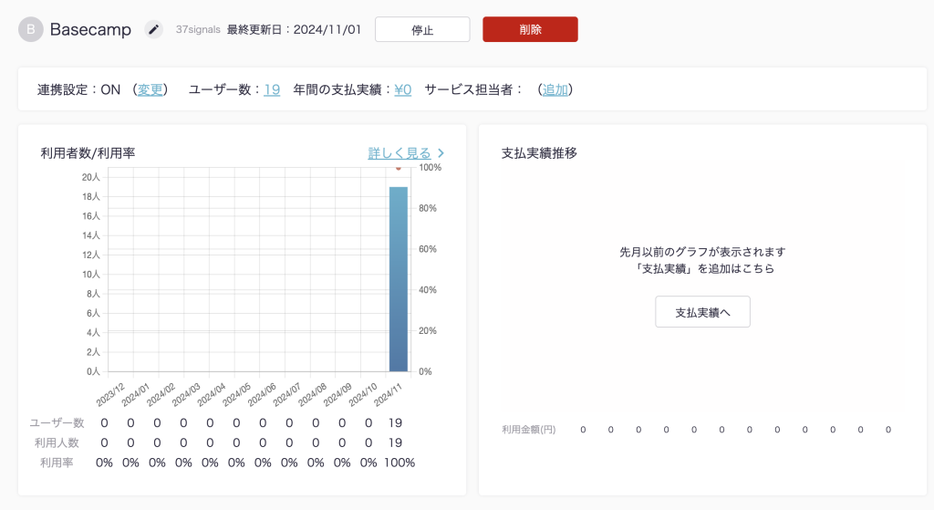Select the 2023/12 x-axis label

pyautogui.click(x=108, y=392)
